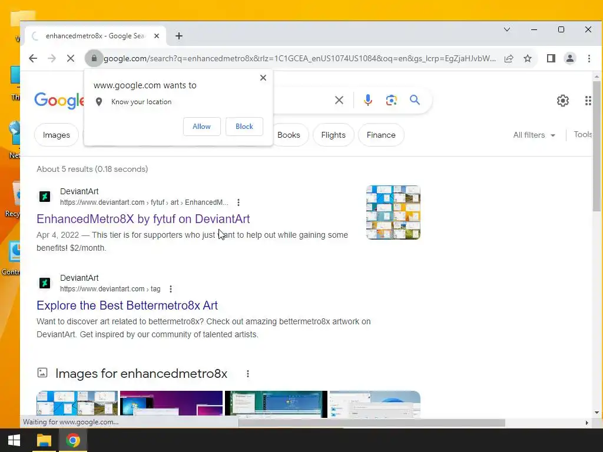Open Images for enhancedmetro8x heading
Viewport: 603px width, 452px height.
pyautogui.click(x=141, y=373)
